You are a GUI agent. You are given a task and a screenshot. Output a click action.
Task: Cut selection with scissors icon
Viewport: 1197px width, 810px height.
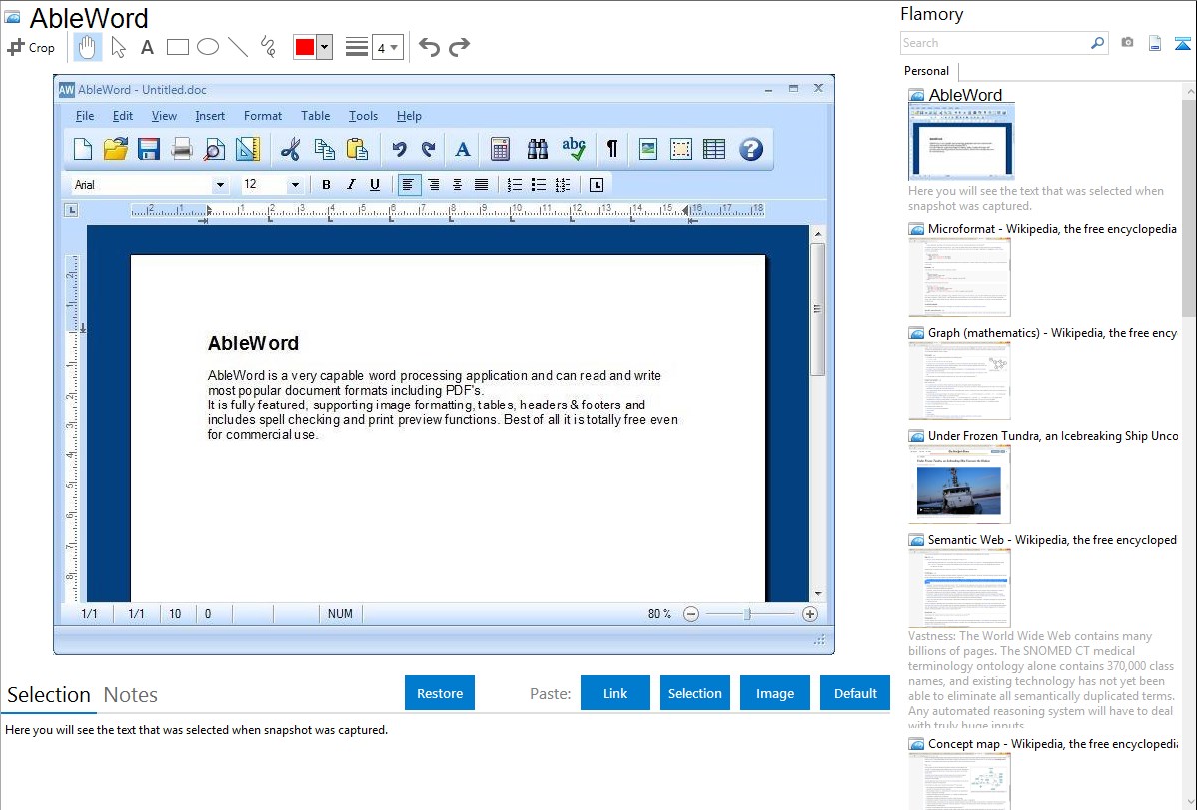tap(290, 149)
